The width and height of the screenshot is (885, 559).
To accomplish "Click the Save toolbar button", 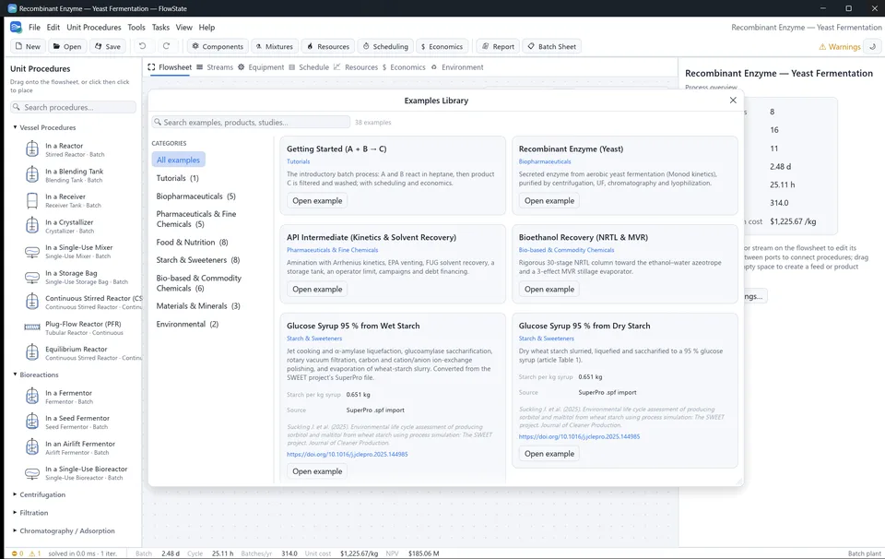I will click(x=107, y=46).
